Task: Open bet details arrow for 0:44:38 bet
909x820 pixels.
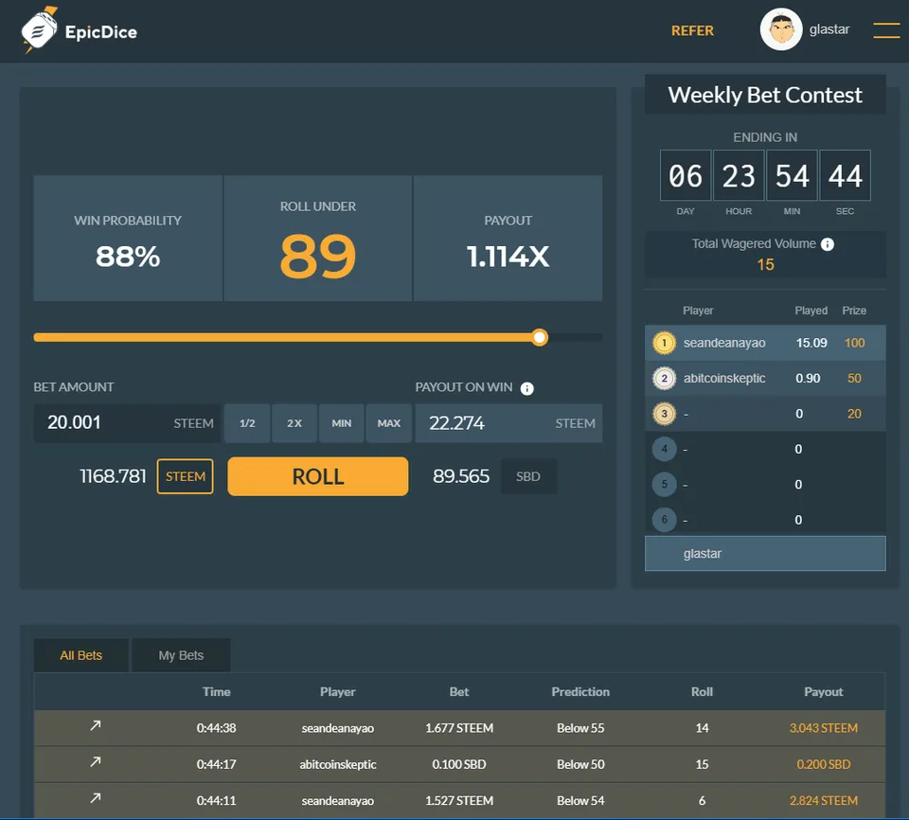Action: pyautogui.click(x=95, y=727)
